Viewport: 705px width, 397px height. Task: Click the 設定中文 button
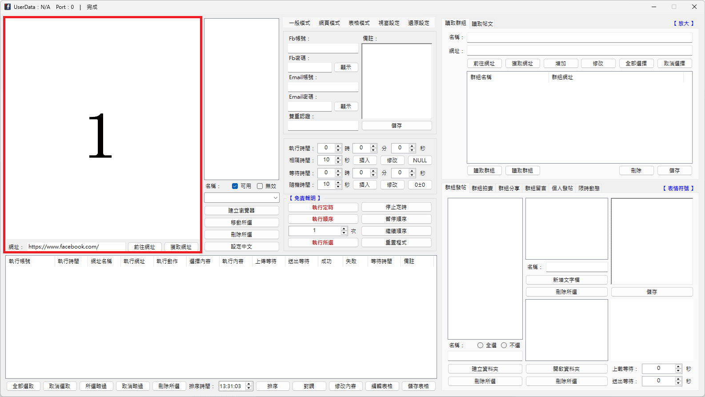(242, 247)
